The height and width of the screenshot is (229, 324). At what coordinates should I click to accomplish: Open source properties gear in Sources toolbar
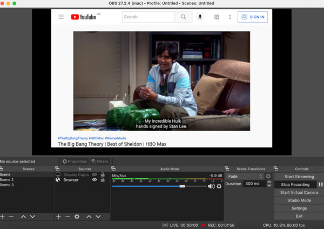point(77,217)
